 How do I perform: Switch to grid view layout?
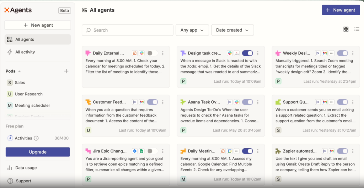pyautogui.click(x=346, y=29)
